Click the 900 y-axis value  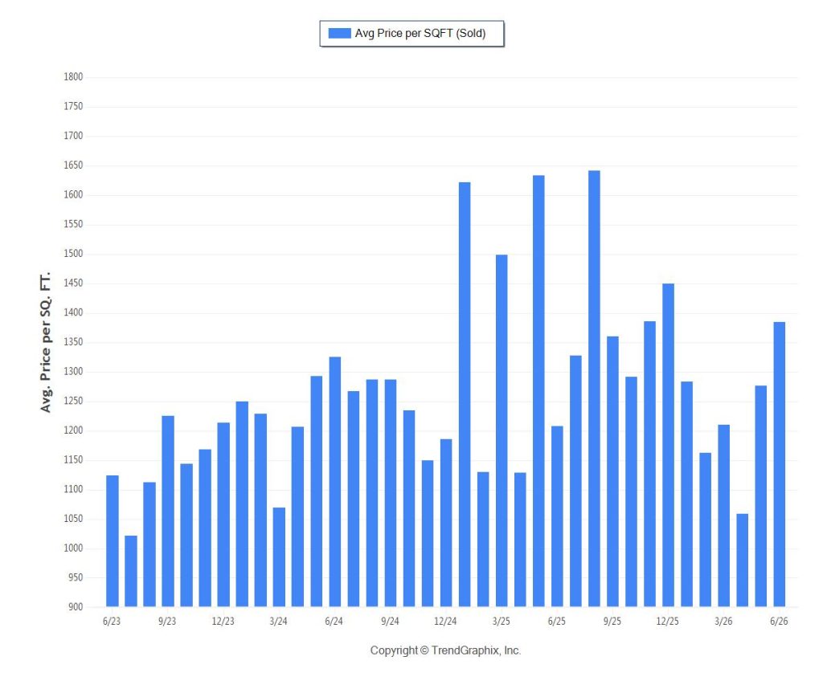click(76, 607)
